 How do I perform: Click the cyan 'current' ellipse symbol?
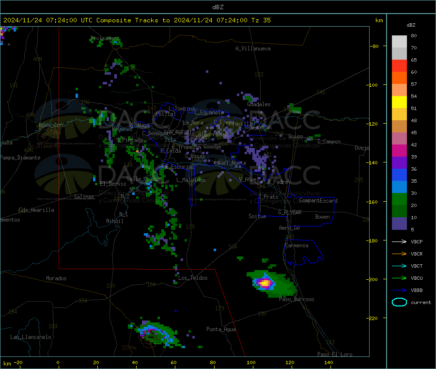399,302
